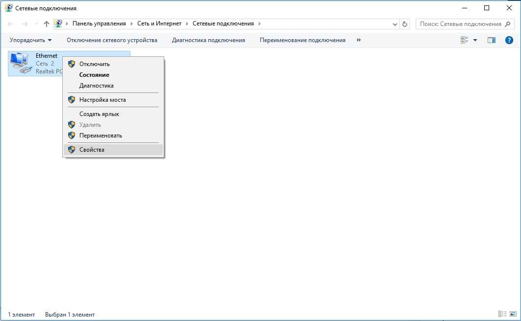This screenshot has height=321, width=521.
Task: Expand the Упорядочить dropdown menu
Action: coord(30,40)
